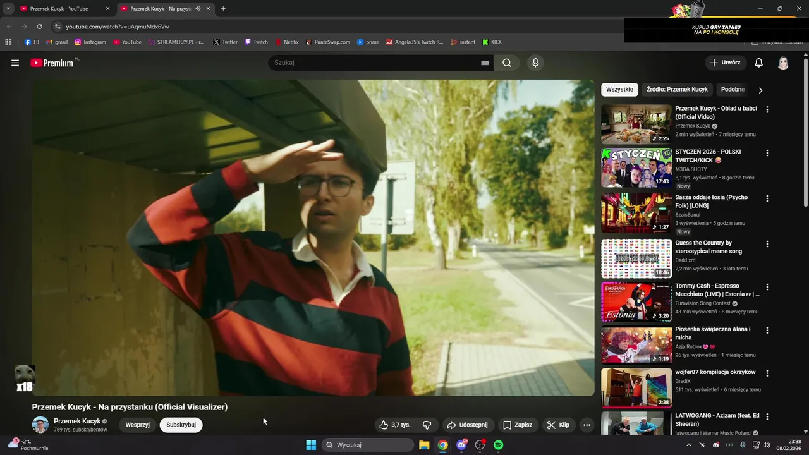The width and height of the screenshot is (809, 455).
Task: Open the on-screen keyboard in search box
Action: point(485,63)
